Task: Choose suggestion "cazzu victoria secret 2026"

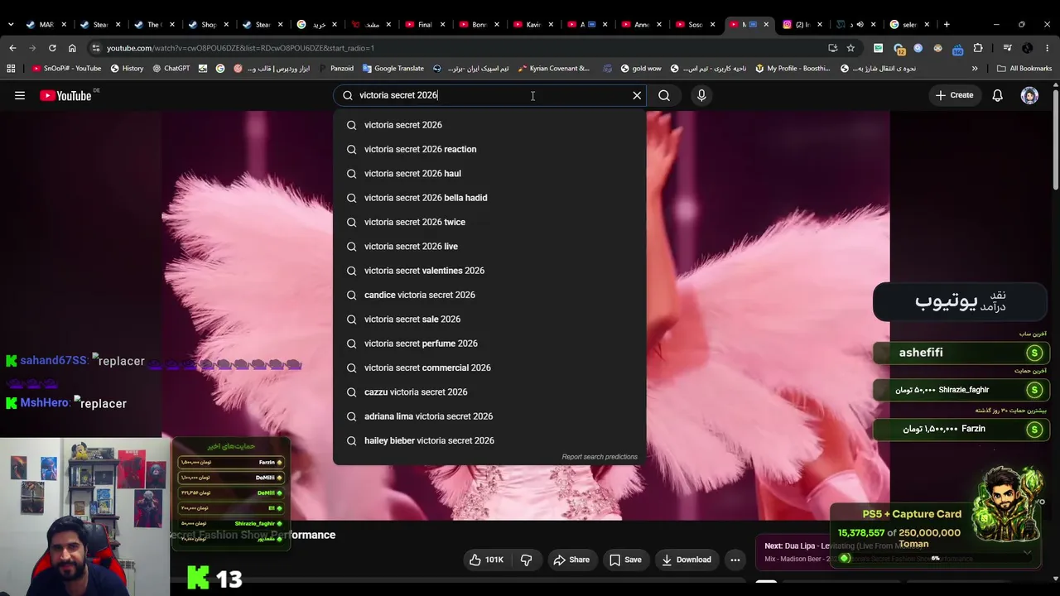Action: pos(489,392)
